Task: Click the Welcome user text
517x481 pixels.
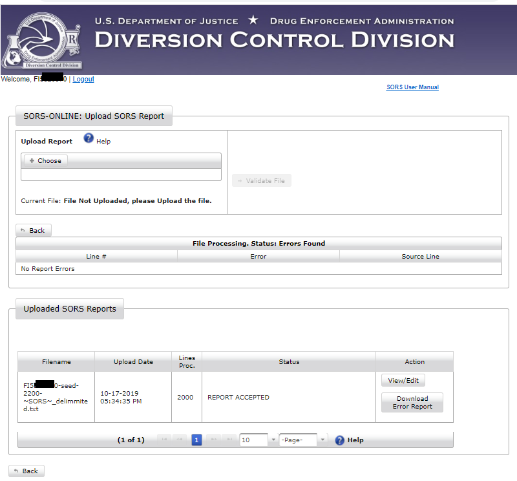Action: (x=34, y=79)
